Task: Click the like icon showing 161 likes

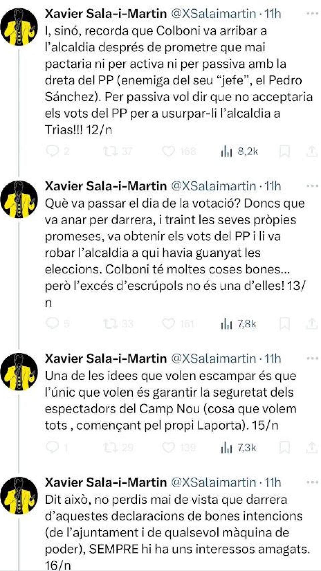Action: coord(169,323)
